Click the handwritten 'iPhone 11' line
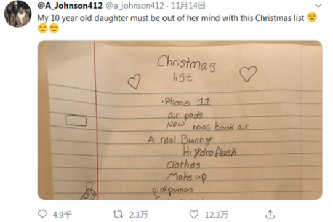Image resolution: width=333 pixels, height=222 pixels. pos(186,102)
